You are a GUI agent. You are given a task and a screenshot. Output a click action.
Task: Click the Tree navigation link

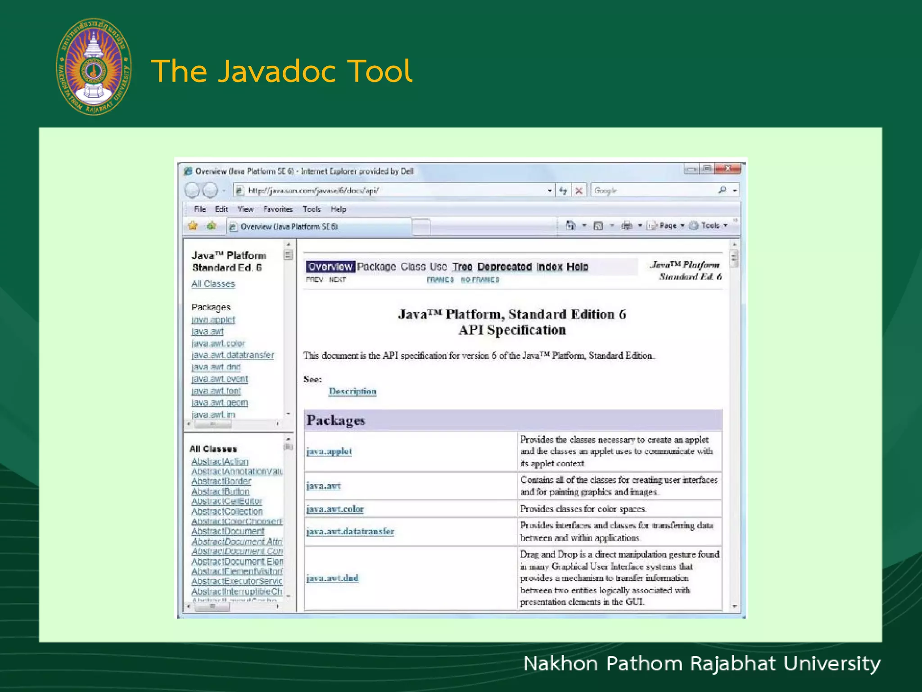[462, 267]
